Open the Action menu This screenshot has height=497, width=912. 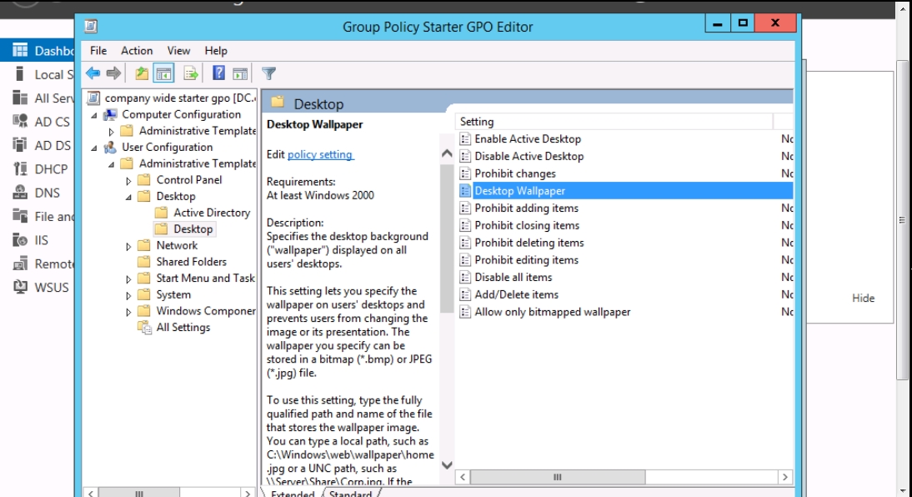(x=137, y=51)
